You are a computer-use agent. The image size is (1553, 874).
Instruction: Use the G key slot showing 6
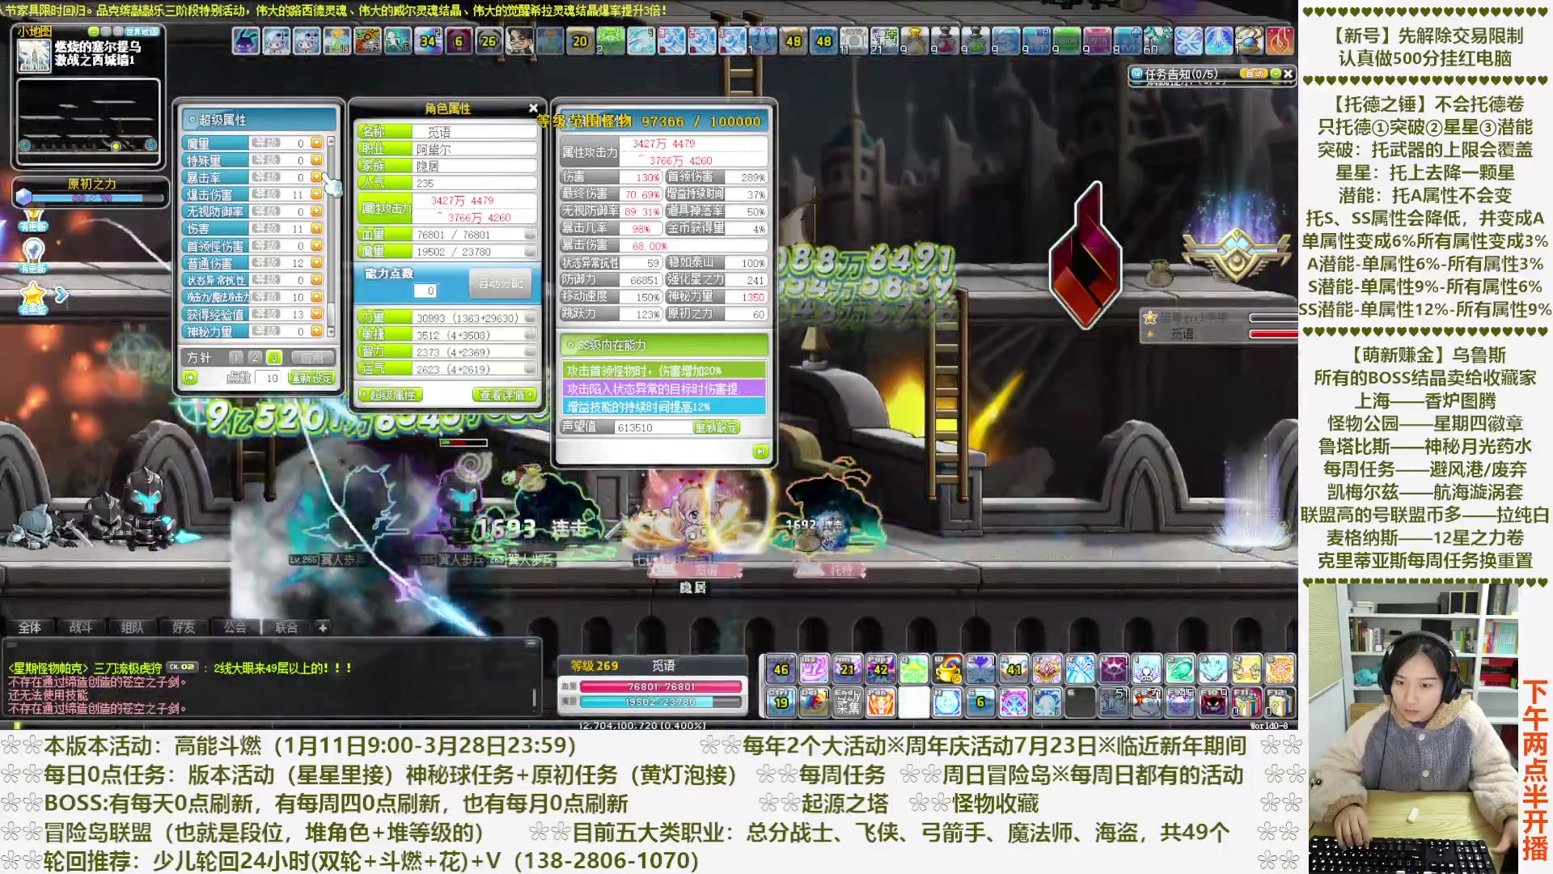click(x=980, y=702)
